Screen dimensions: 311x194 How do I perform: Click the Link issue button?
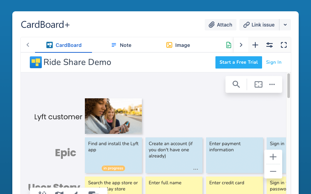tap(259, 25)
